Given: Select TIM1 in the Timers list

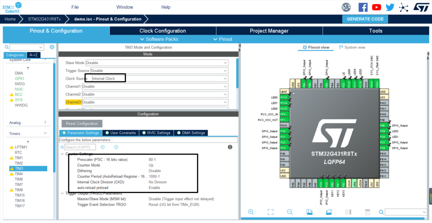Looking at the screenshot, I should 19,158.
